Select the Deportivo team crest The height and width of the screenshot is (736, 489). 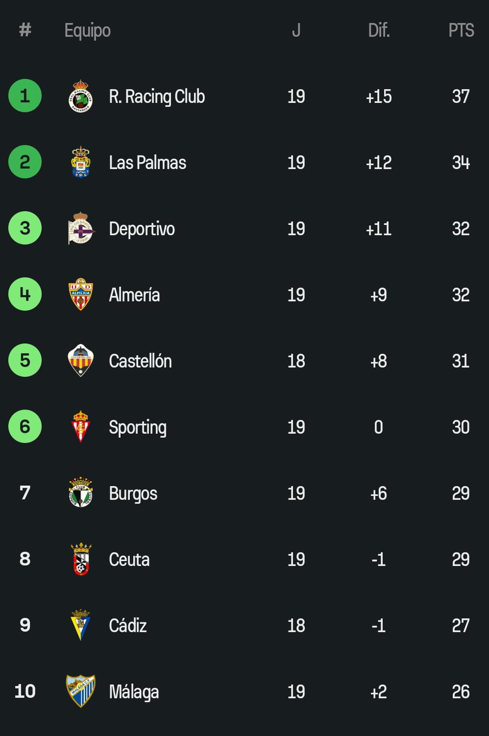pyautogui.click(x=80, y=228)
